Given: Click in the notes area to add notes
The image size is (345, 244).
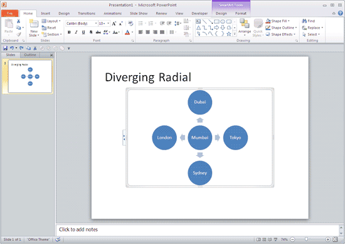Looking at the screenshot, I should 197,230.
